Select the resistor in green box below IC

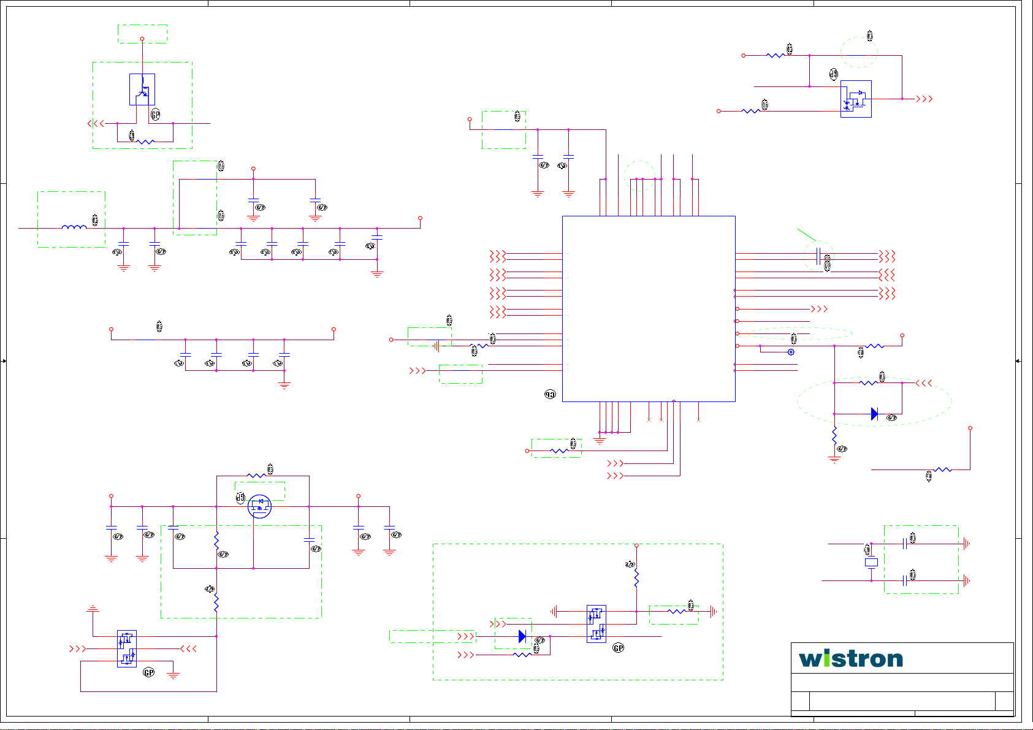tap(560, 451)
